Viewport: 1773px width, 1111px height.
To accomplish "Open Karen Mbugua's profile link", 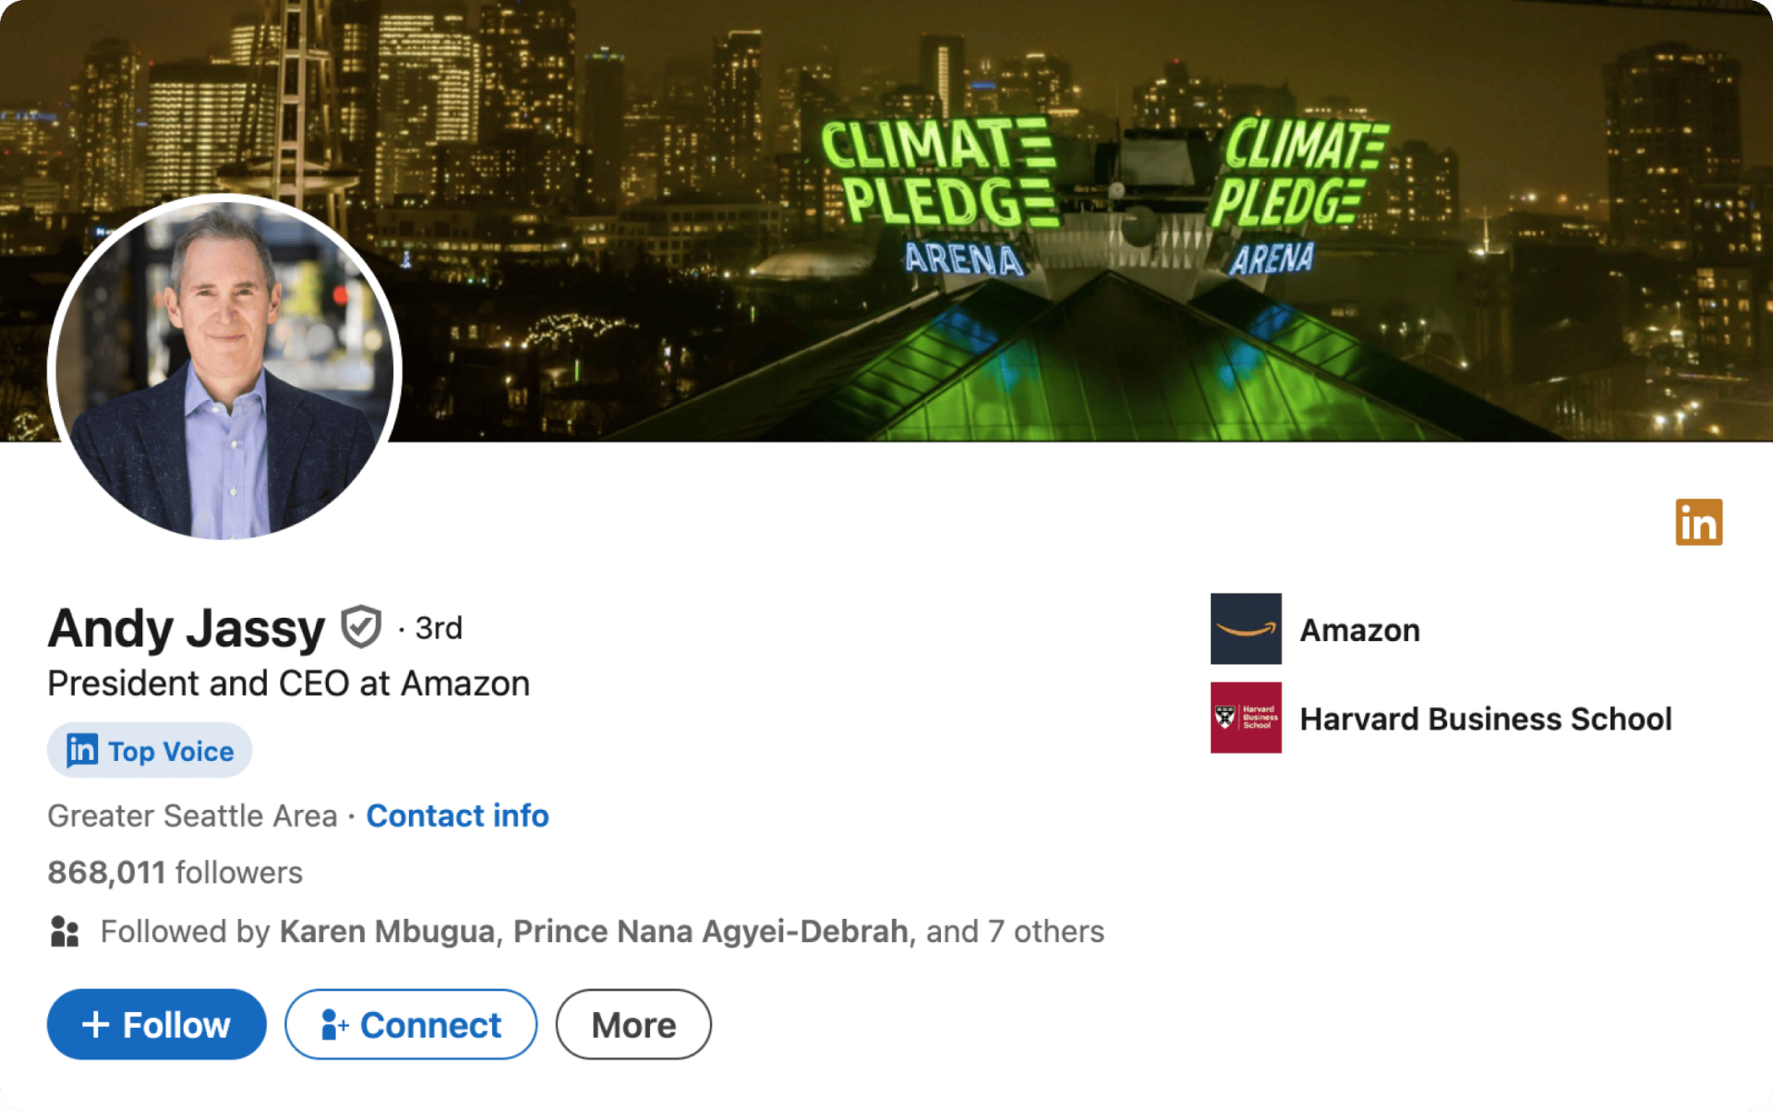I will coord(387,932).
